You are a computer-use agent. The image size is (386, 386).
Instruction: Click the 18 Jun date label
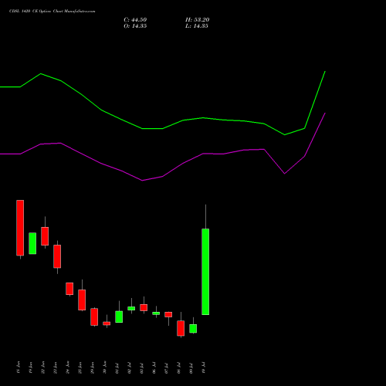[19, 367]
